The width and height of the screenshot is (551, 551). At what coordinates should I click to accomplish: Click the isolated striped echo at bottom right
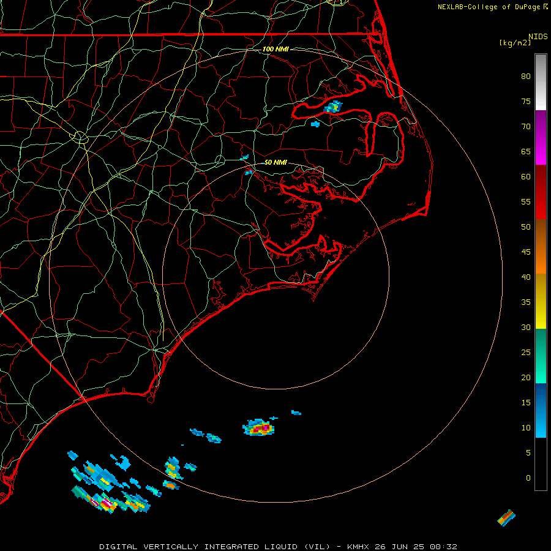coord(506,518)
